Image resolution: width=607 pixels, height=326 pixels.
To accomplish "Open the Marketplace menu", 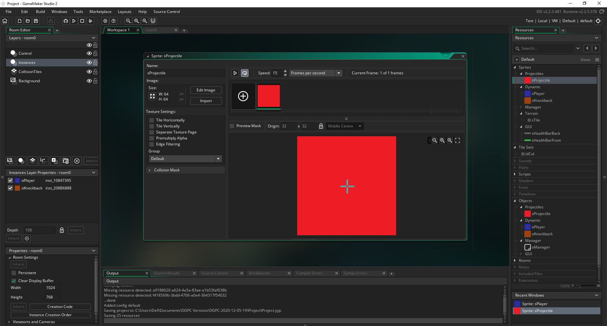I will (100, 12).
